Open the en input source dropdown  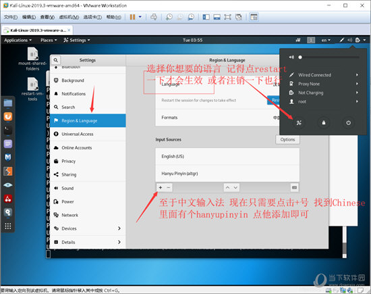tap(326, 41)
